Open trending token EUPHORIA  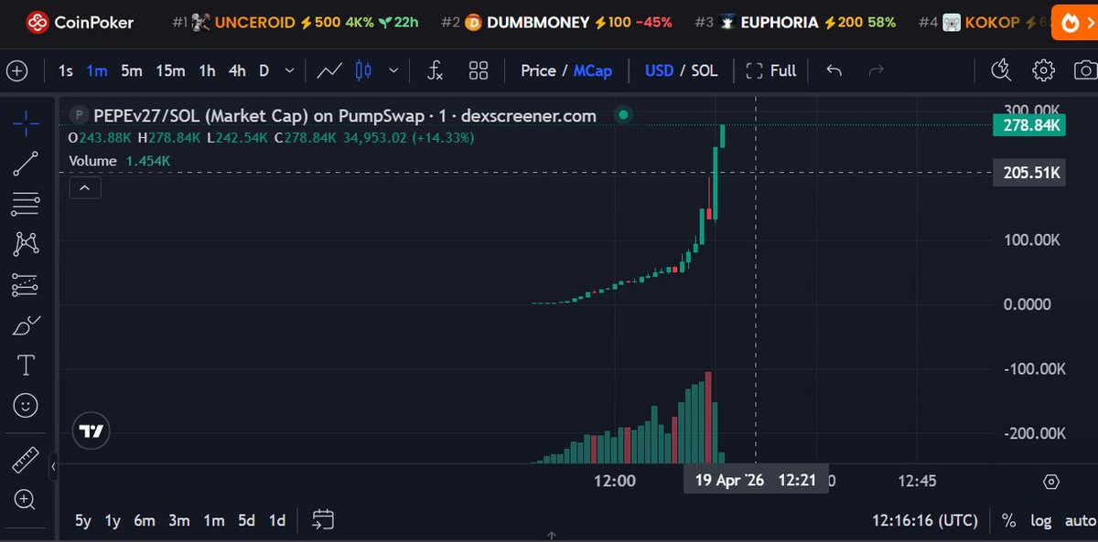[795, 22]
